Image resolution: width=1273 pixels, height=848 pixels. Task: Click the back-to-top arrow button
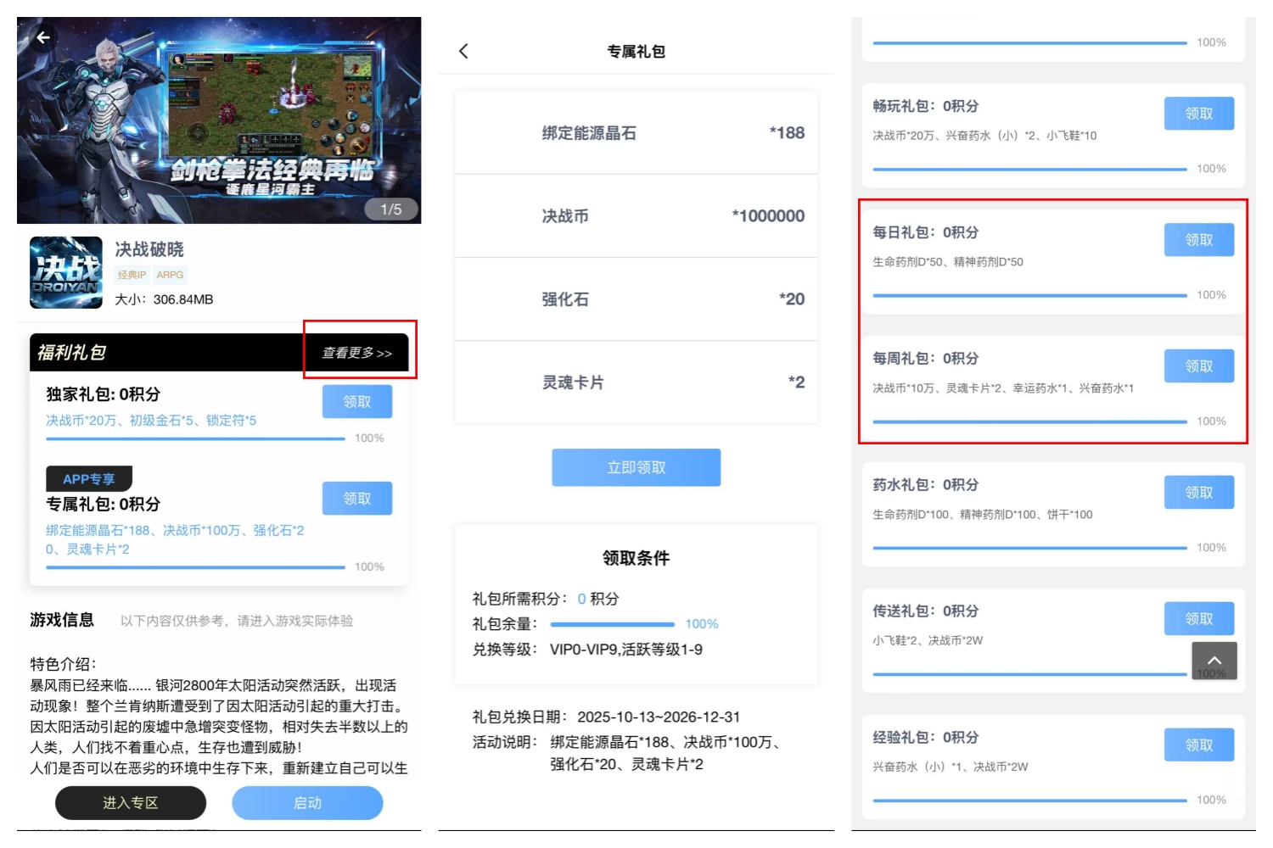1215,661
